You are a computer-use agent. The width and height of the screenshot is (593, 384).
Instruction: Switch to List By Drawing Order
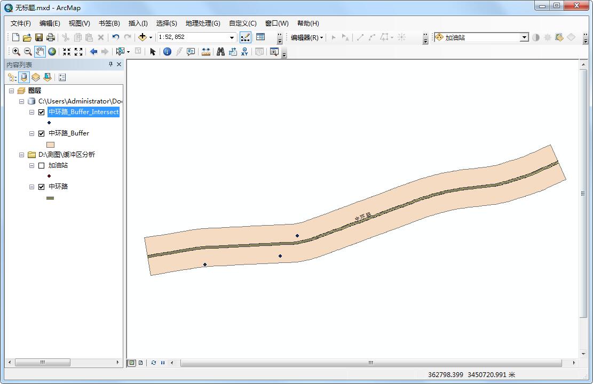[x=12, y=77]
